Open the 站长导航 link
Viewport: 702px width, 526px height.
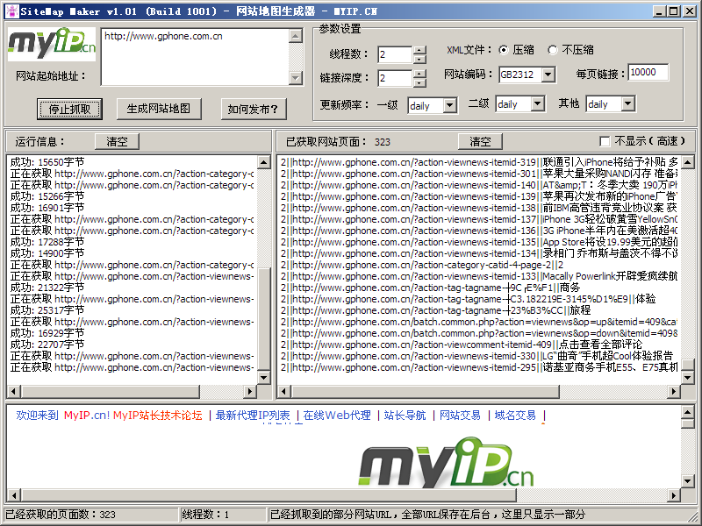click(x=405, y=416)
